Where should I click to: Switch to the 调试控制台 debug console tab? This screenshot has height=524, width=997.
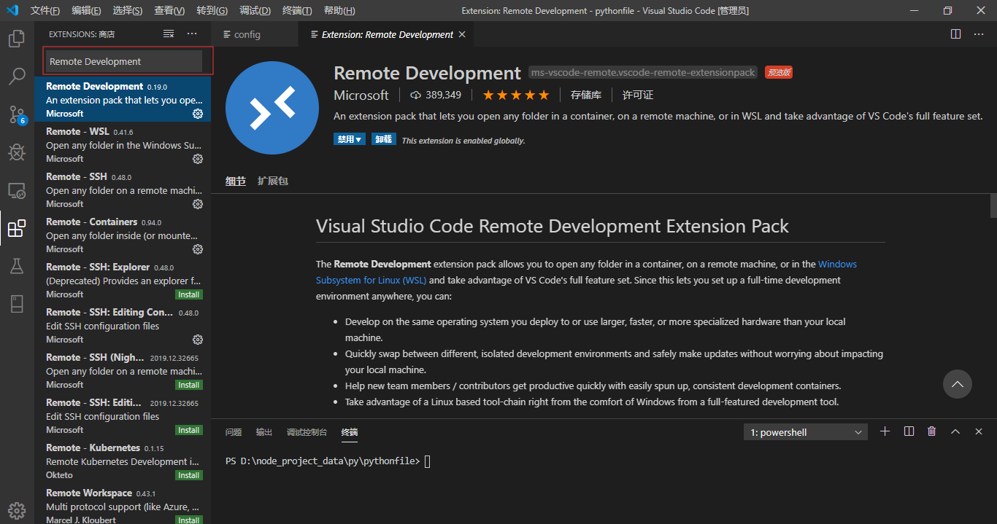(307, 432)
